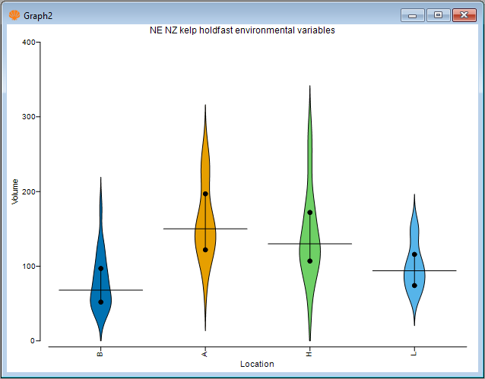
Task: Click the 400 tick label on y-axis
Action: (x=29, y=43)
